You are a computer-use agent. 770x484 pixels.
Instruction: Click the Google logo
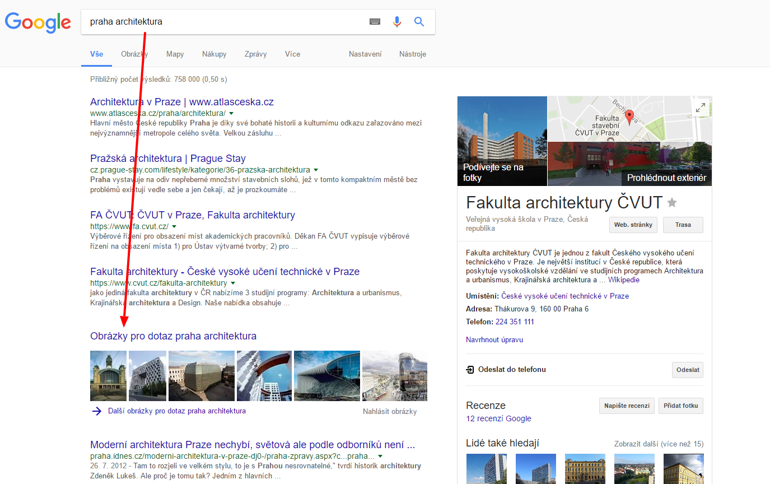(38, 22)
